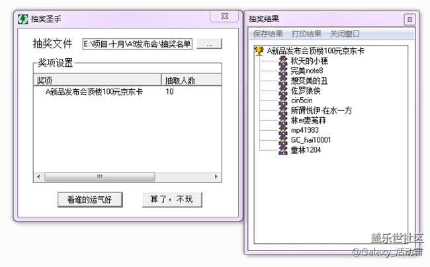
Task: Open the 打印结果 menu
Action: [x=307, y=34]
